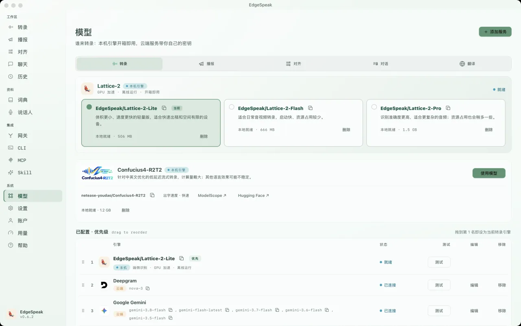The image size is (521, 326).
Task: Test the EdgeSpeak/Lattice-2-Lite engine
Action: pyautogui.click(x=439, y=262)
